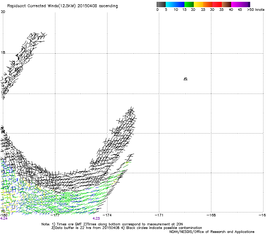Screen dimensions: 266x234
Task: Click the brown 35-40 knots color swatch
Action: [226, 4]
